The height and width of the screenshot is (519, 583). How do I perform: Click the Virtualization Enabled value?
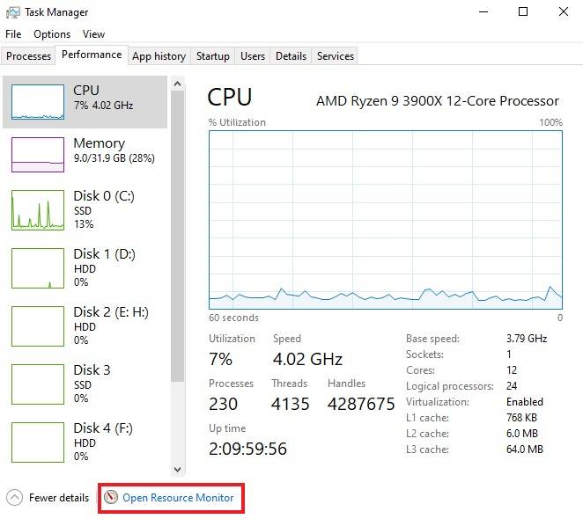525,402
